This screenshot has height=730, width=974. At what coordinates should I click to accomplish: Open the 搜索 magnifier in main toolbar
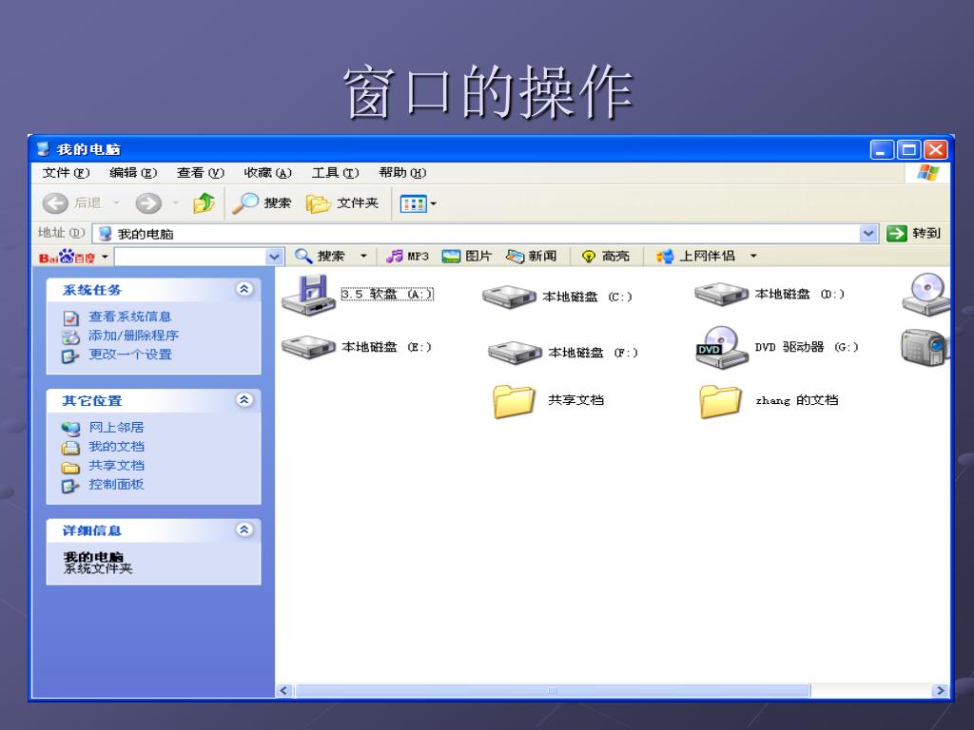click(x=245, y=202)
